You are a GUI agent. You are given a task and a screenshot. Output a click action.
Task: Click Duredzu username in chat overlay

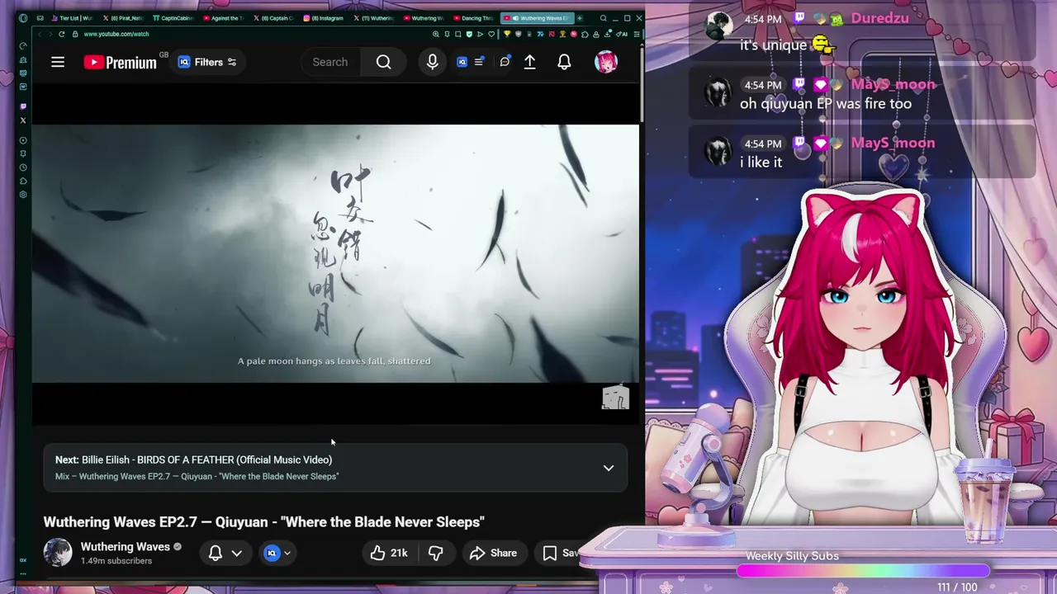(x=879, y=18)
